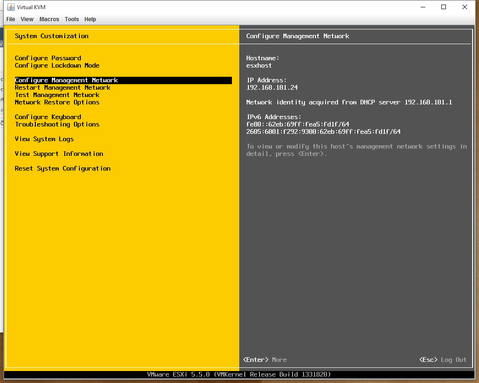Click the Help menu
Screen dimensions: 479x383
[90, 19]
